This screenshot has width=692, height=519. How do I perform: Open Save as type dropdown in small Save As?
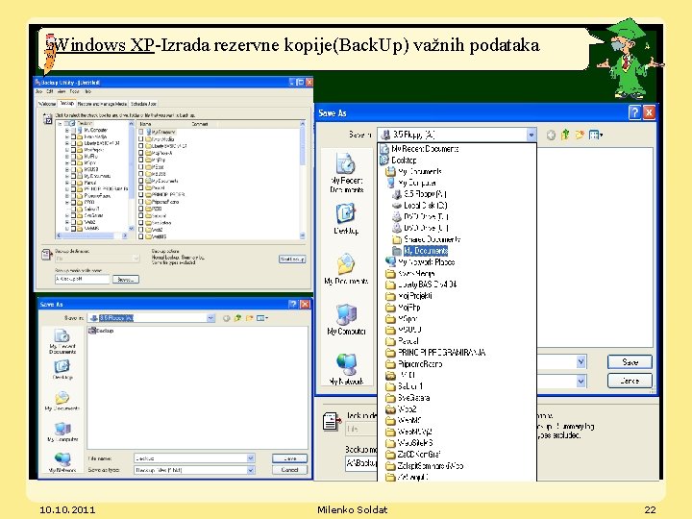point(251,470)
